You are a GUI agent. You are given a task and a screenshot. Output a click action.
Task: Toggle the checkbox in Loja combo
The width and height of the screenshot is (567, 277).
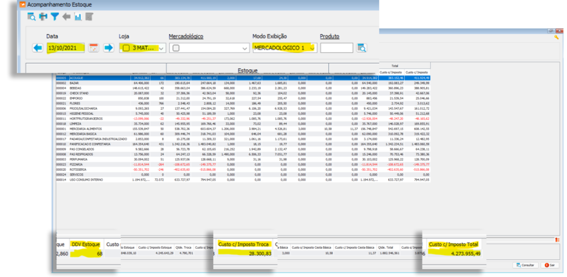(126, 48)
